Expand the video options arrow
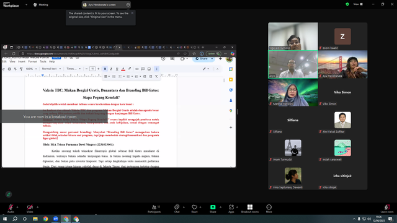Screen dimensions: 397x223 point(37,207)
